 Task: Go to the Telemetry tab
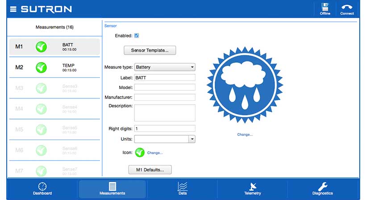tap(253, 189)
